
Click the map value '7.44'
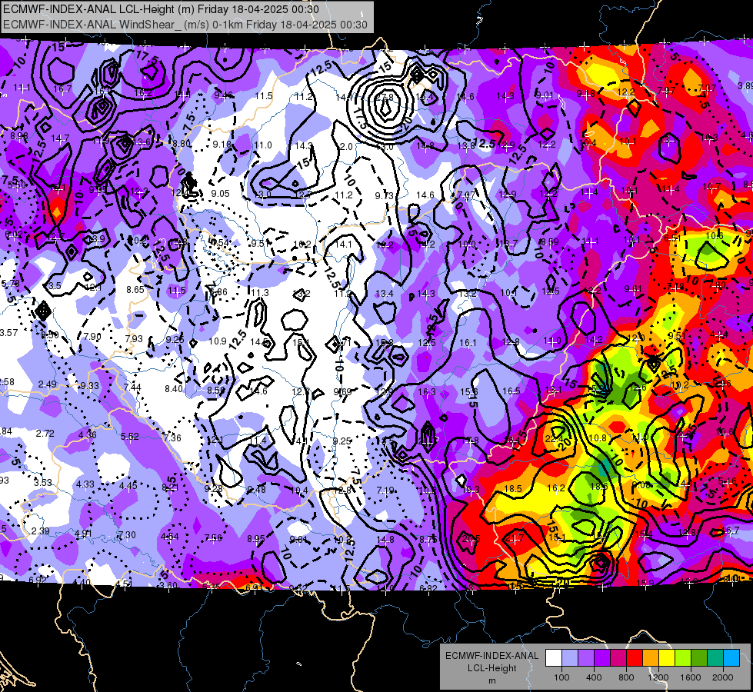coord(132,388)
